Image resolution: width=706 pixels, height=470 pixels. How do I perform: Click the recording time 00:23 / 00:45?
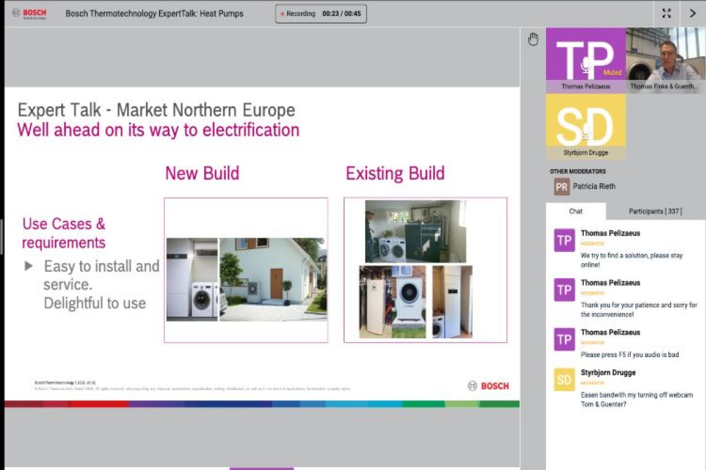click(x=341, y=14)
